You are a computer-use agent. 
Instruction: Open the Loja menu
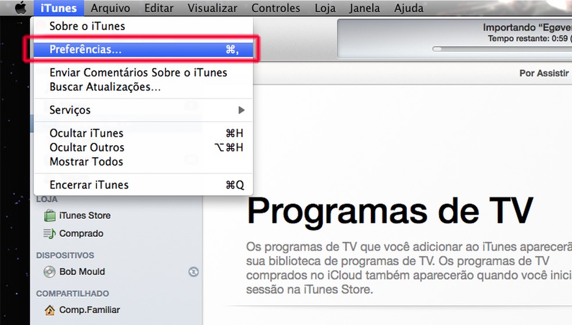click(x=325, y=8)
